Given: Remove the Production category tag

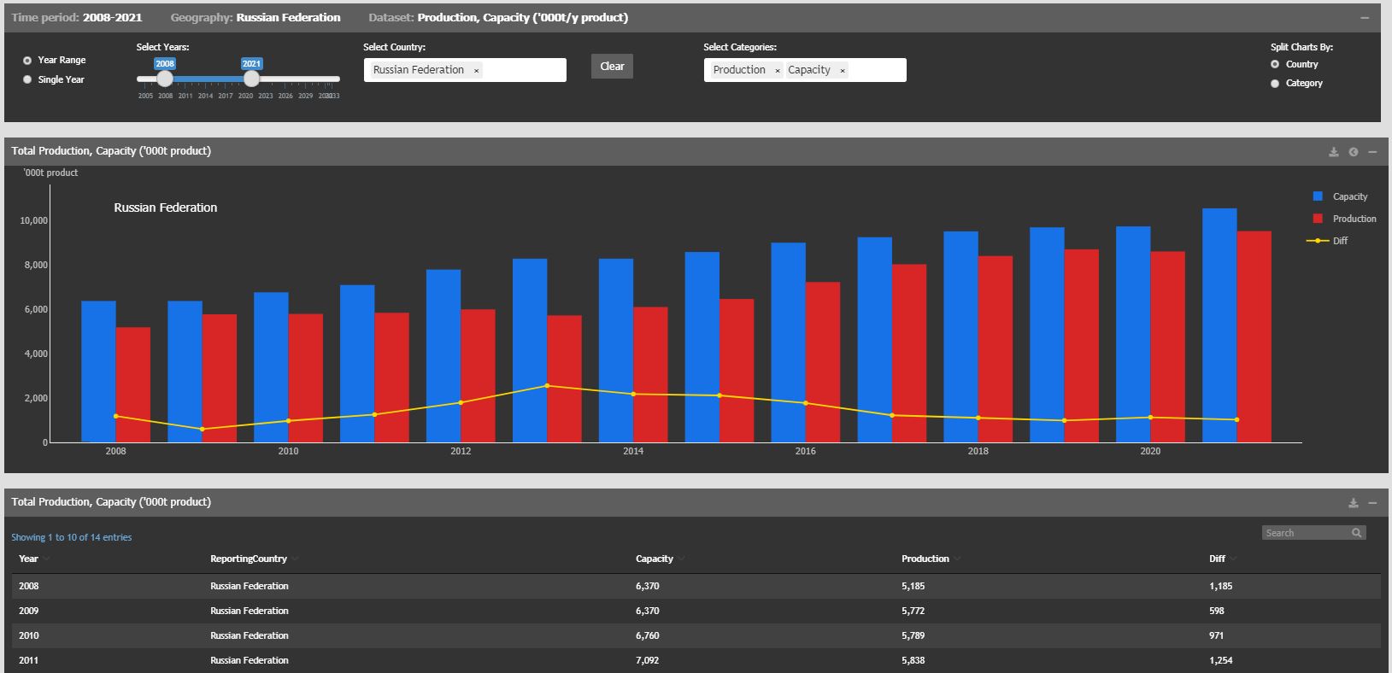Looking at the screenshot, I should tap(777, 71).
